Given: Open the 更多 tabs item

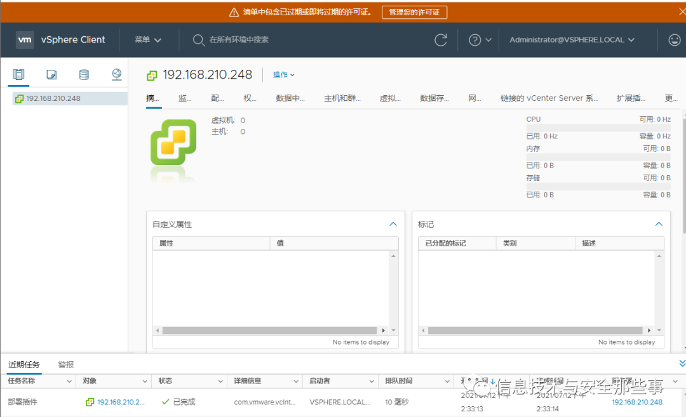Looking at the screenshot, I should click(x=671, y=98).
